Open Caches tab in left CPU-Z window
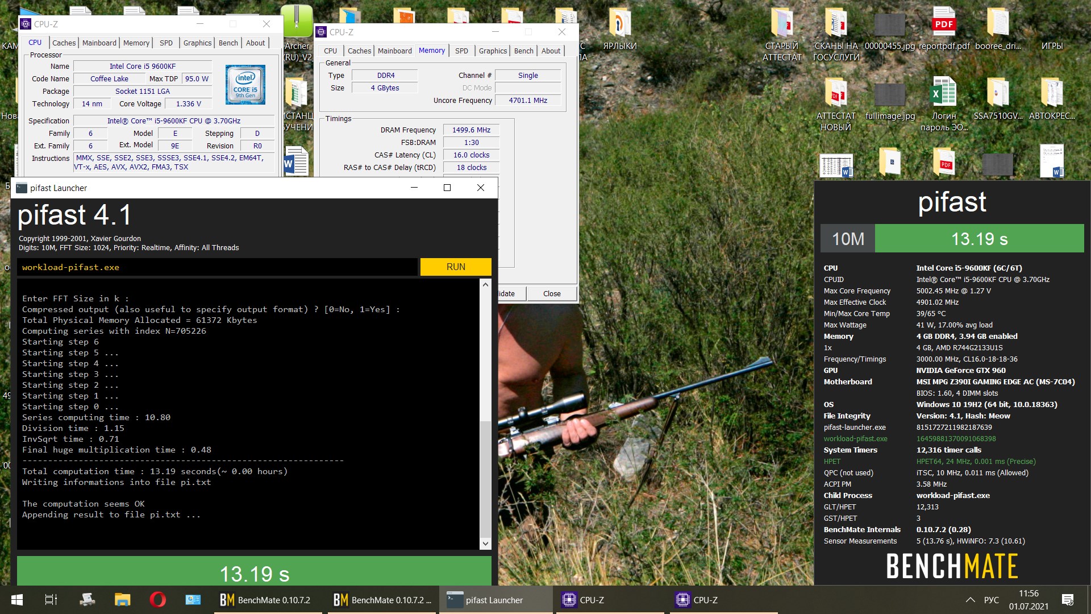Screen dimensions: 1091x614 [x=64, y=43]
